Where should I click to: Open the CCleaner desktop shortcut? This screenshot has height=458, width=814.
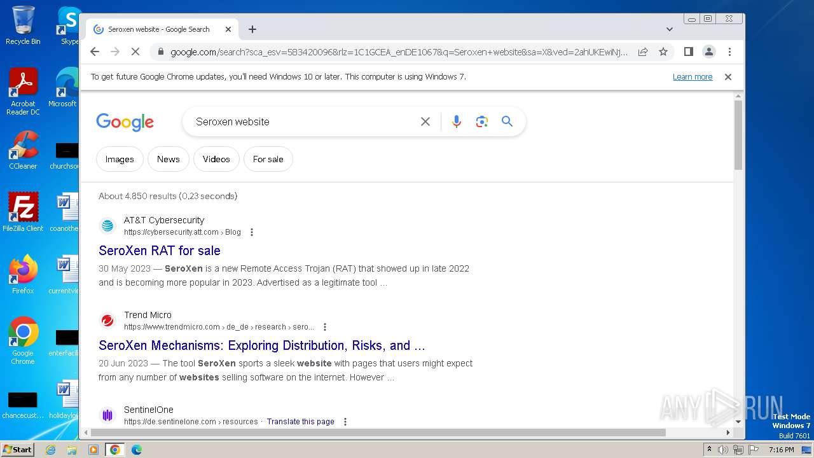tap(23, 150)
